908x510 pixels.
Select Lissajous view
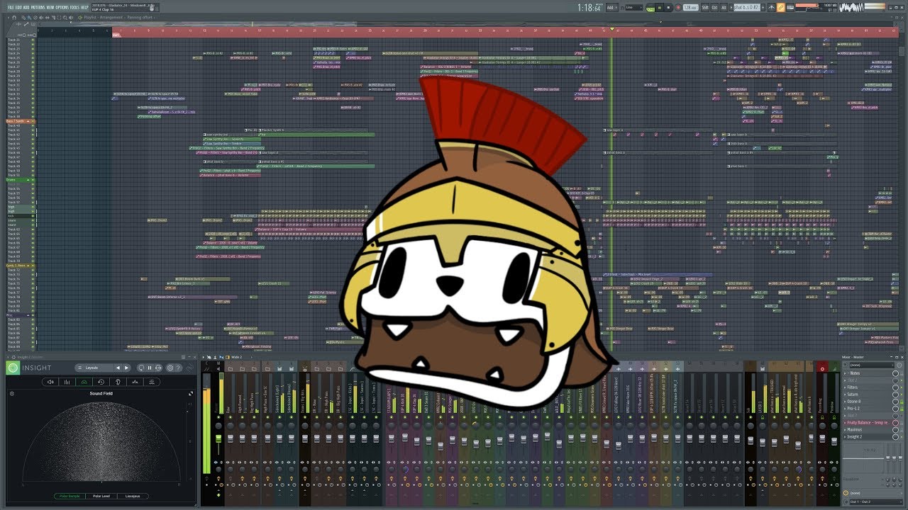133,496
